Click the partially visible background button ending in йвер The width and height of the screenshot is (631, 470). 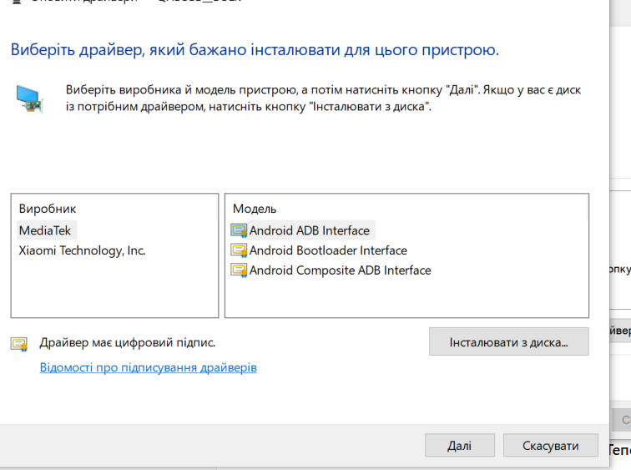(x=620, y=331)
